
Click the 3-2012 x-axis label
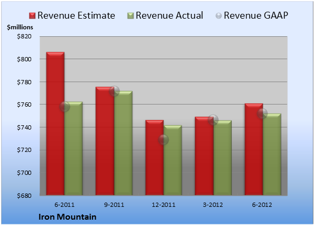coord(213,205)
